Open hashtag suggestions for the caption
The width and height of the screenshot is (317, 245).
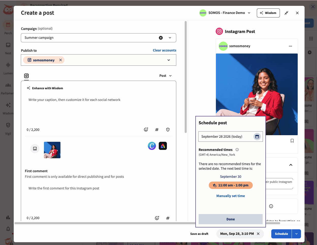tap(157, 130)
